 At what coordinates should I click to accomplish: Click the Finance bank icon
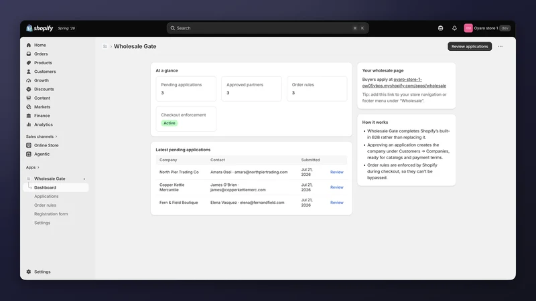pyautogui.click(x=29, y=116)
